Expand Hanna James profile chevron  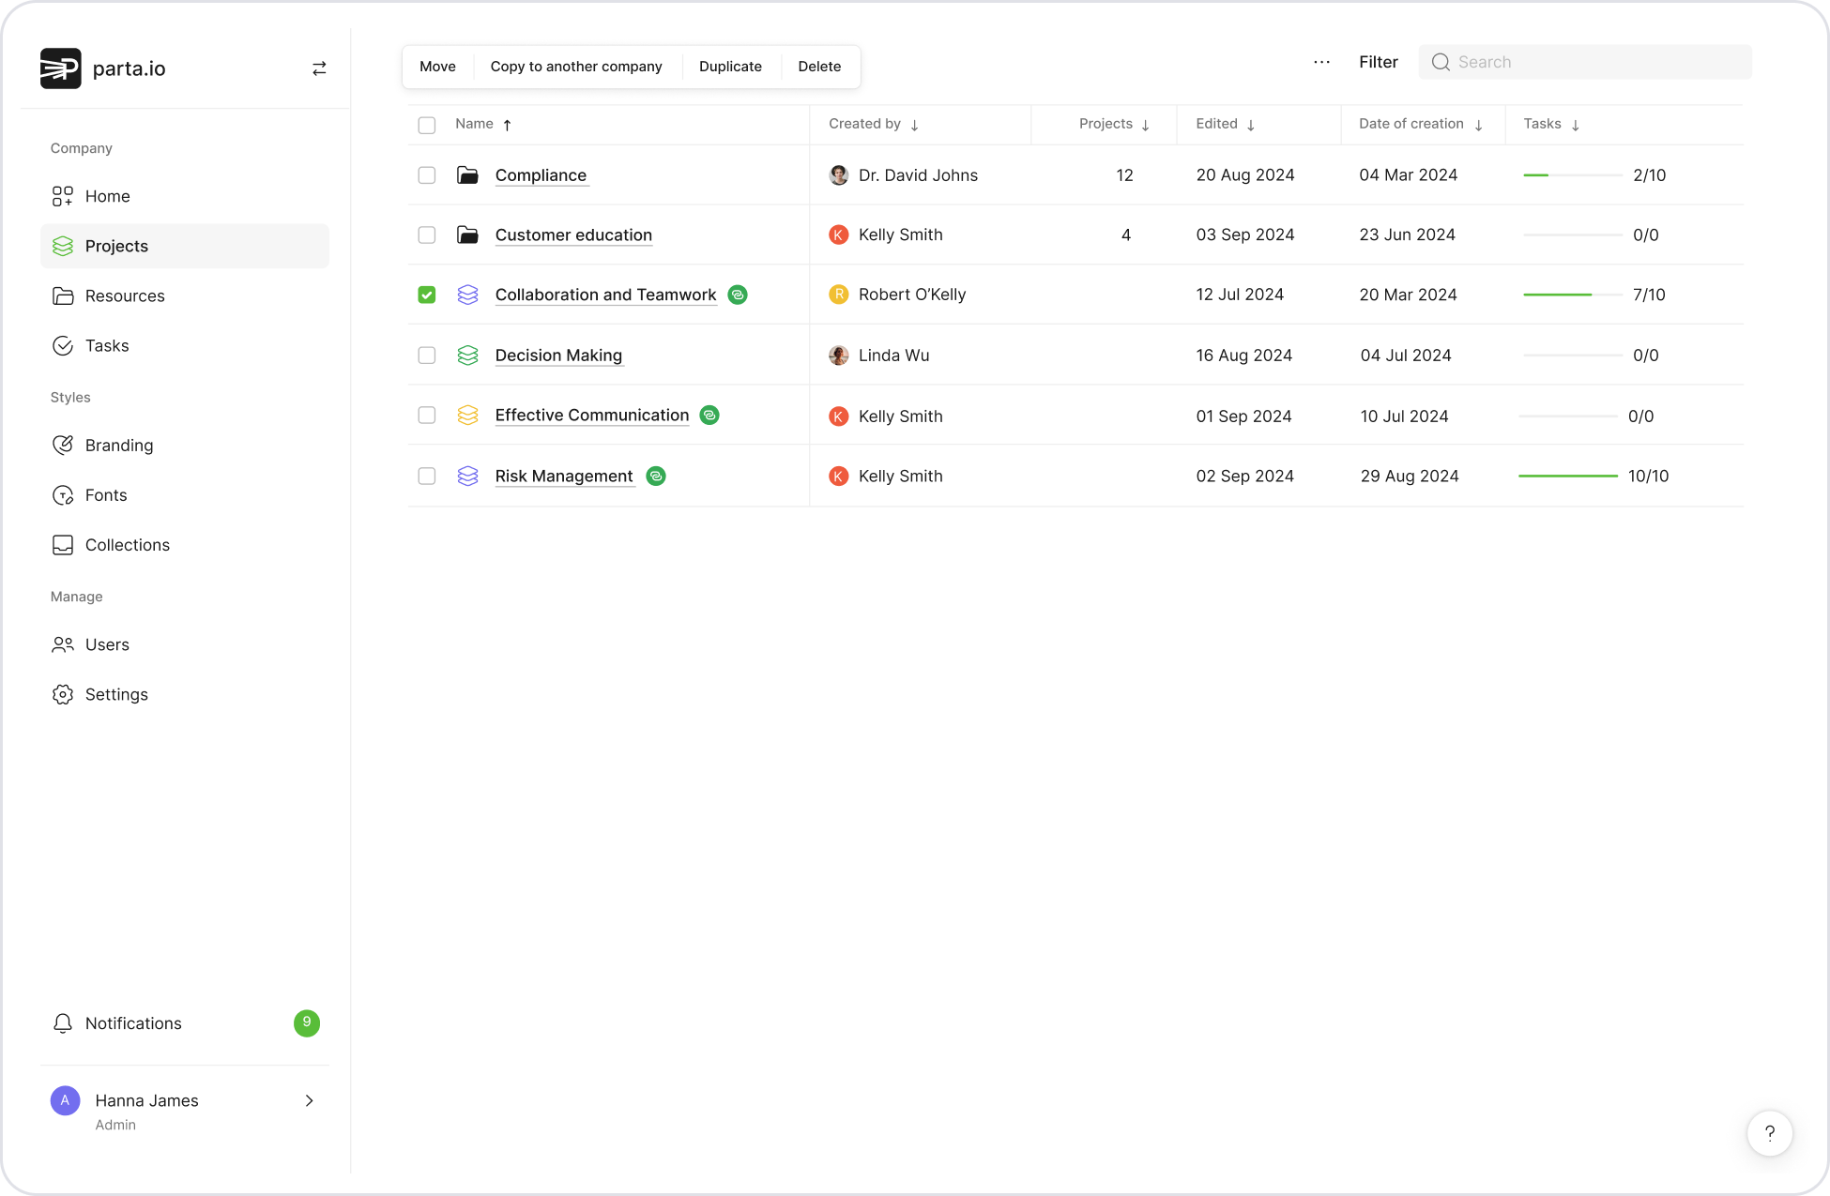pos(309,1100)
